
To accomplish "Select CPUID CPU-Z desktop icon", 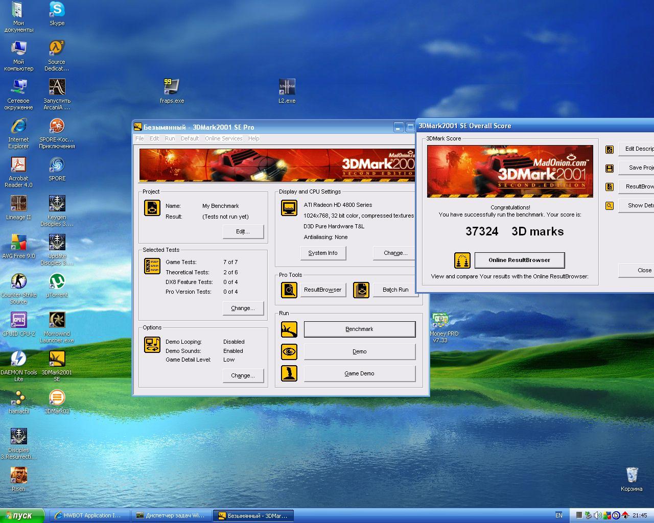I will click(18, 324).
